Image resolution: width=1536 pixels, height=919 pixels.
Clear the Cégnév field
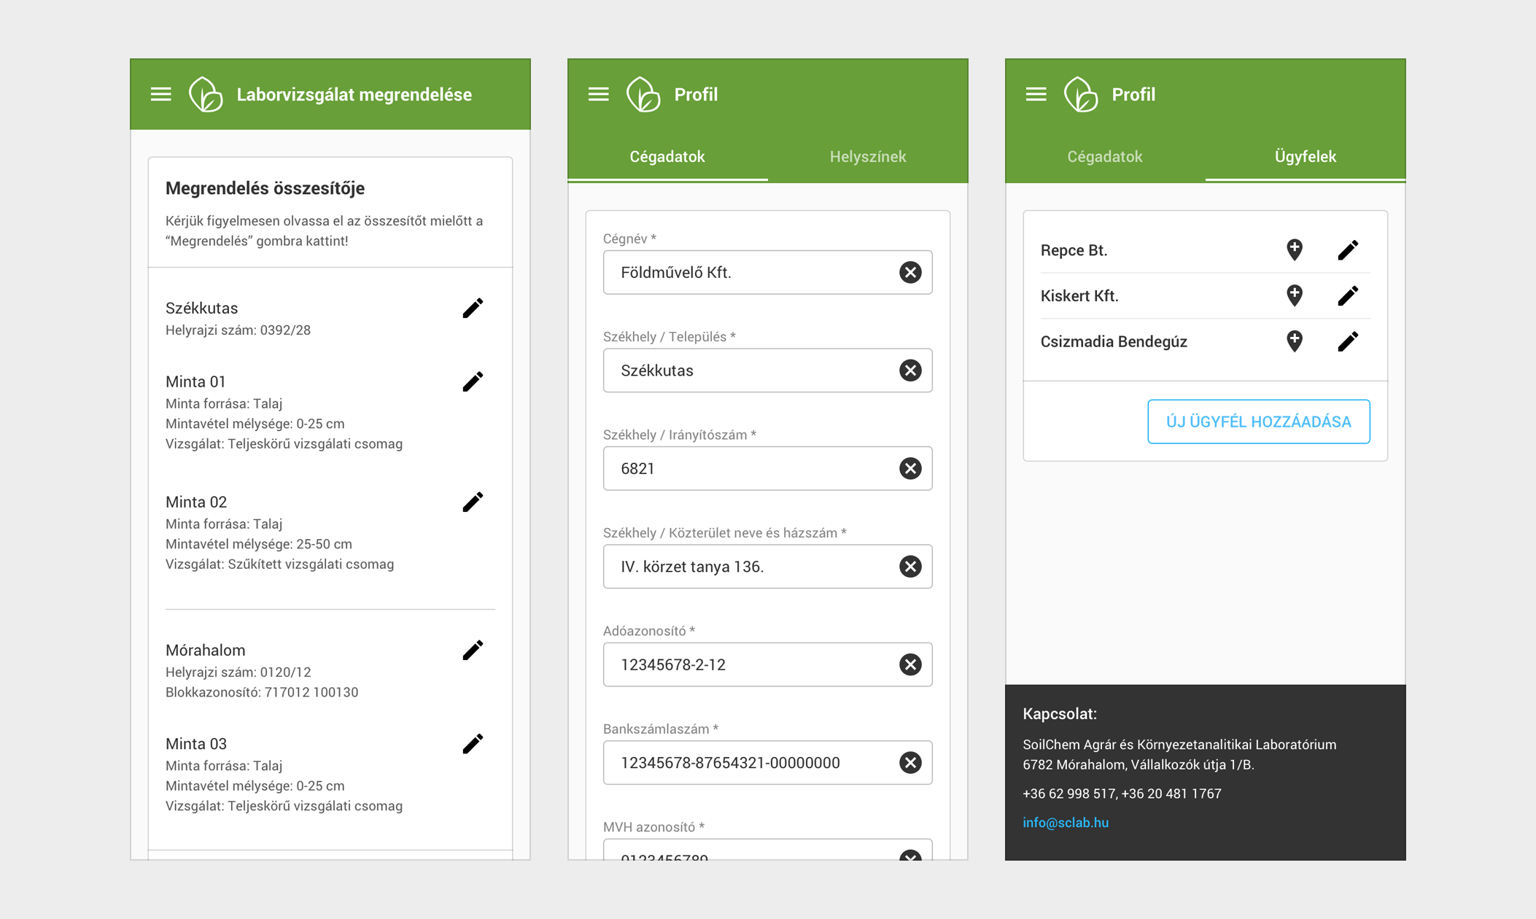(x=909, y=273)
